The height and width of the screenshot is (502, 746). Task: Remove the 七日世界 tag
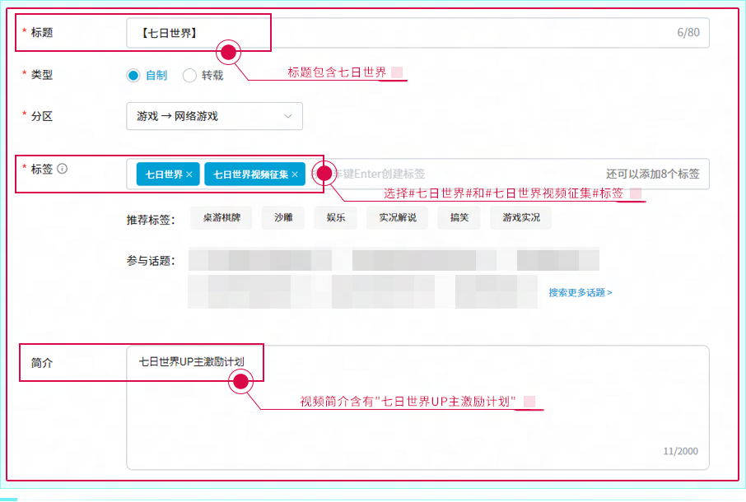tap(189, 174)
